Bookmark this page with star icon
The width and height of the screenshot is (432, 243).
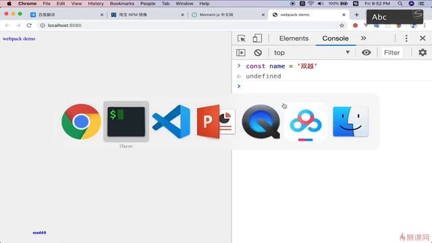tap(342, 26)
